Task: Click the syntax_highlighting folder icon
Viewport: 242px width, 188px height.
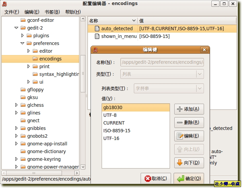Action: point(35,74)
